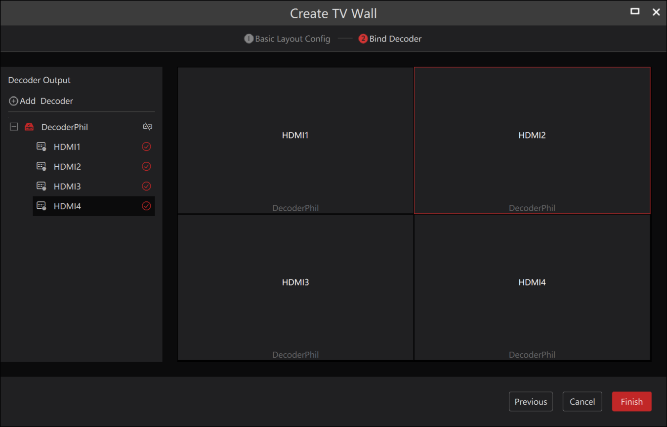
Task: Click the Cancel button
Action: [x=583, y=402]
